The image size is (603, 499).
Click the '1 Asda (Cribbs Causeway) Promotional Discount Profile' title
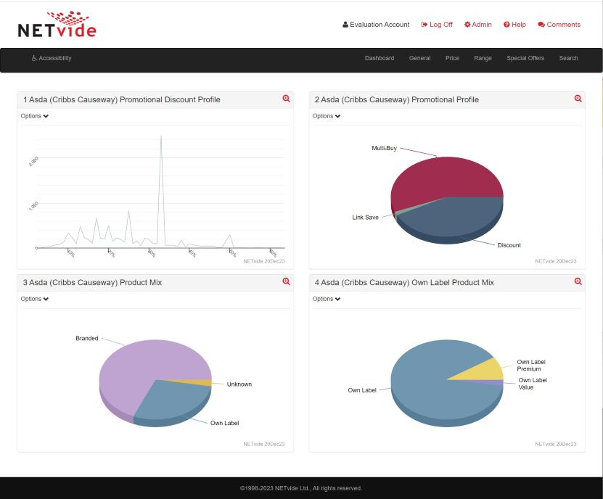coord(121,99)
